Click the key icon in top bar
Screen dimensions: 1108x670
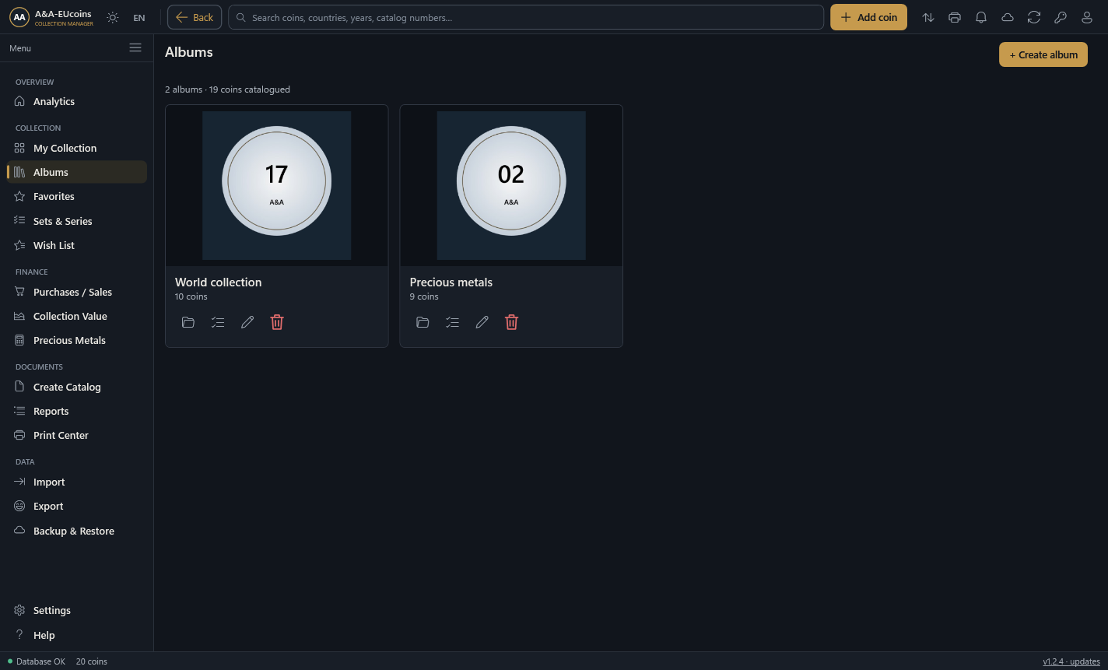[x=1061, y=17]
